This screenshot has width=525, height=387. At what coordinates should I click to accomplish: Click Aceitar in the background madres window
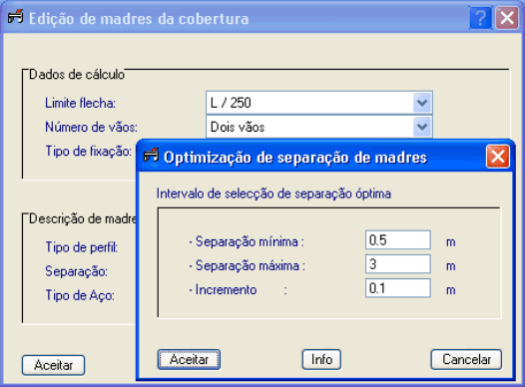coord(53,365)
